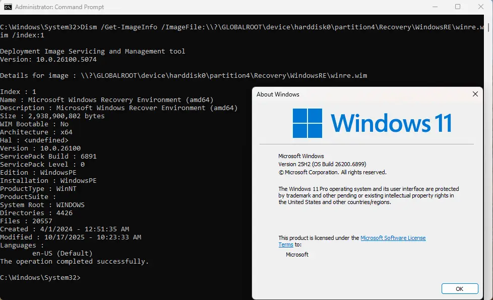Viewport: 493px width, 300px height.
Task: Click the 'Administrator: Command Prompt' title text
Action: coord(59,7)
